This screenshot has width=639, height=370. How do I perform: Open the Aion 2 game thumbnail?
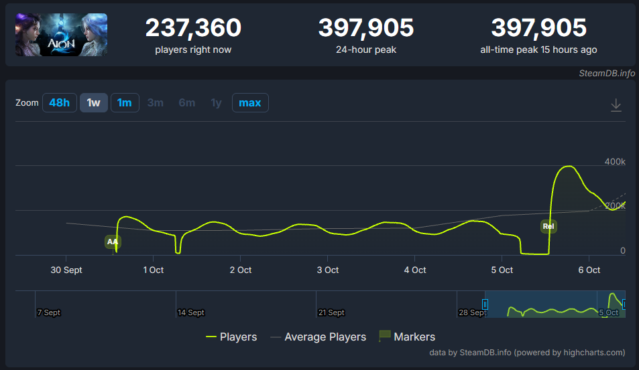click(x=62, y=35)
